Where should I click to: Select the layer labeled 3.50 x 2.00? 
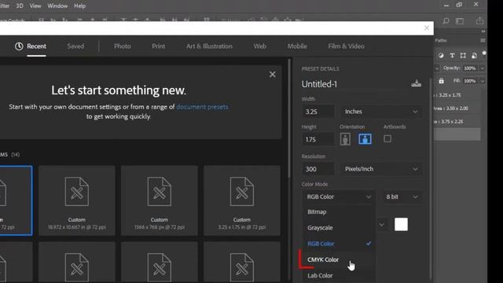coord(457,108)
